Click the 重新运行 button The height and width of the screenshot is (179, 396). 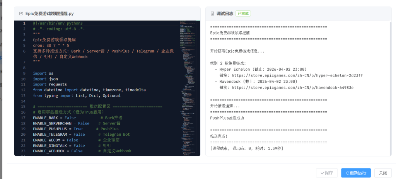(x=356, y=173)
